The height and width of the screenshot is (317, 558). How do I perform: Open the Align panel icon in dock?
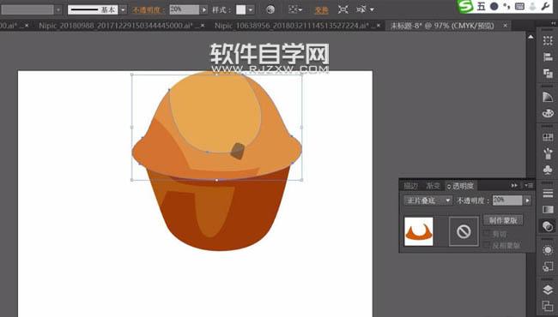pyautogui.click(x=548, y=57)
